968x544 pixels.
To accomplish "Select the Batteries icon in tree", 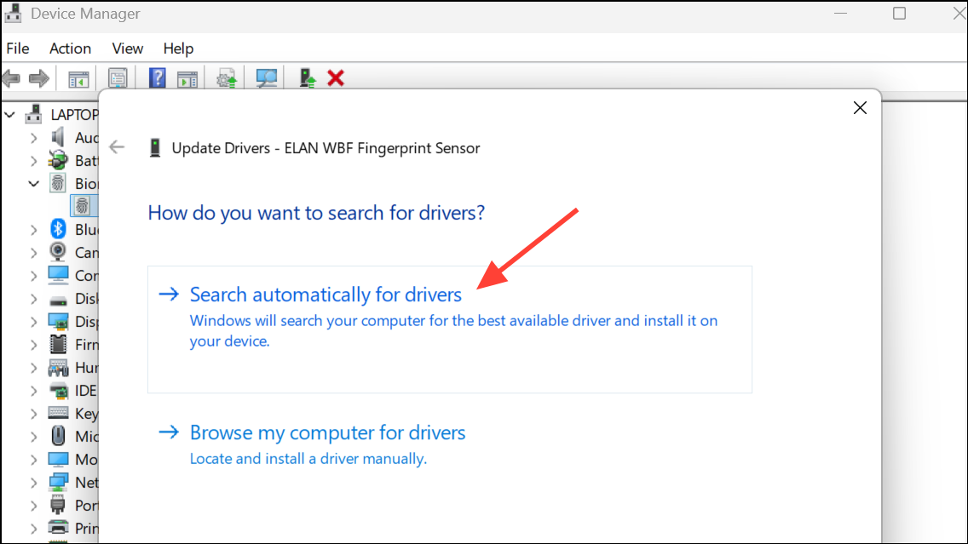I will tap(58, 160).
